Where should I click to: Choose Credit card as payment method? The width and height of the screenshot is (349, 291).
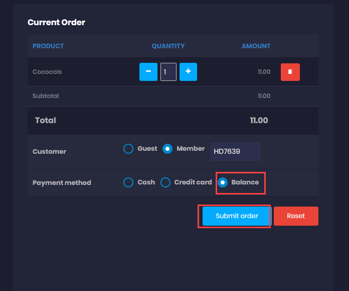pyautogui.click(x=165, y=182)
